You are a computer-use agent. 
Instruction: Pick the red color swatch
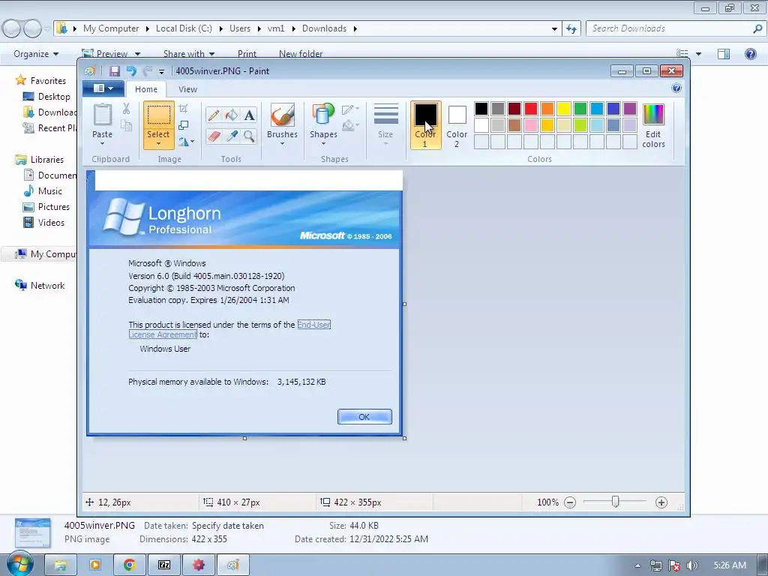(531, 109)
